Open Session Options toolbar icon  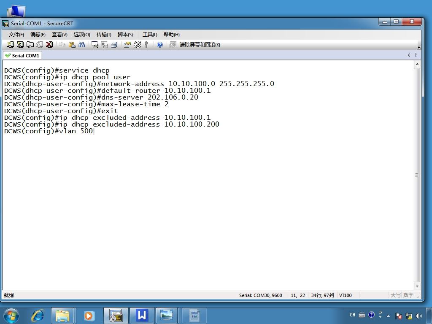[x=127, y=45]
